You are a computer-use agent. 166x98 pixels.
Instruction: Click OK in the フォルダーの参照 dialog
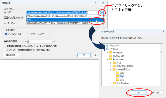tap(138, 92)
